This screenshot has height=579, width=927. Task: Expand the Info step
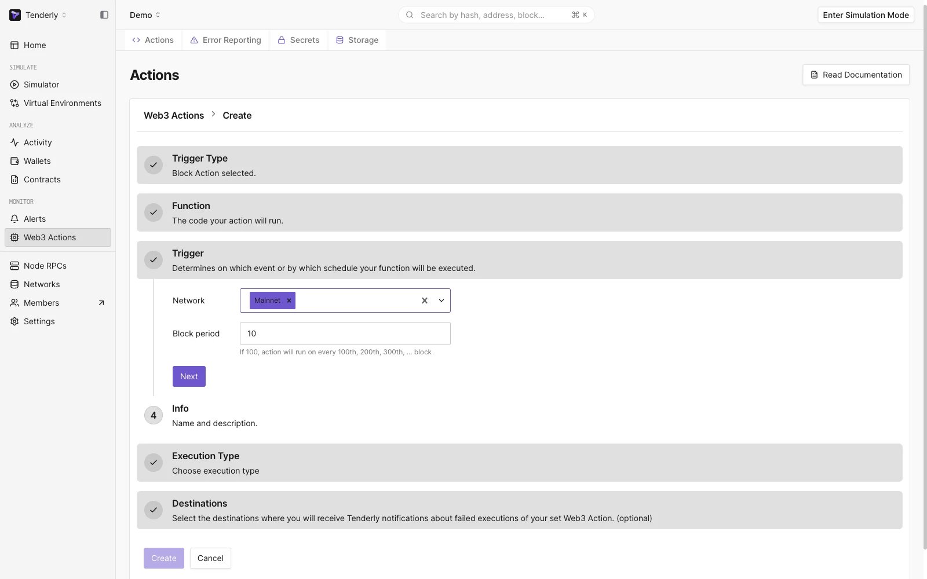tap(520, 415)
